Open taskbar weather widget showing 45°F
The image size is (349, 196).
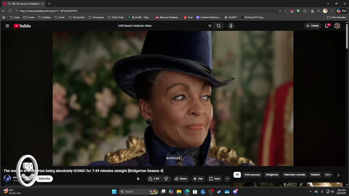12,192
